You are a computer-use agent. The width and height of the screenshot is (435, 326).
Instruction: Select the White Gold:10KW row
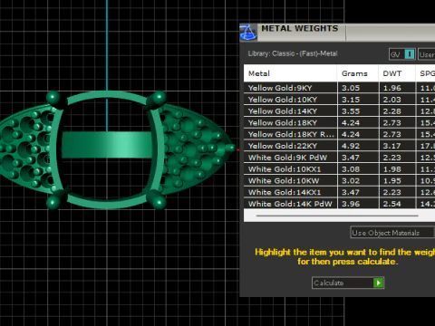pyautogui.click(x=339, y=180)
